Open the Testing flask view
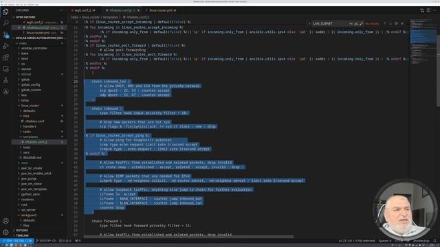The height and width of the screenshot is (247, 440). pyautogui.click(x=5, y=80)
